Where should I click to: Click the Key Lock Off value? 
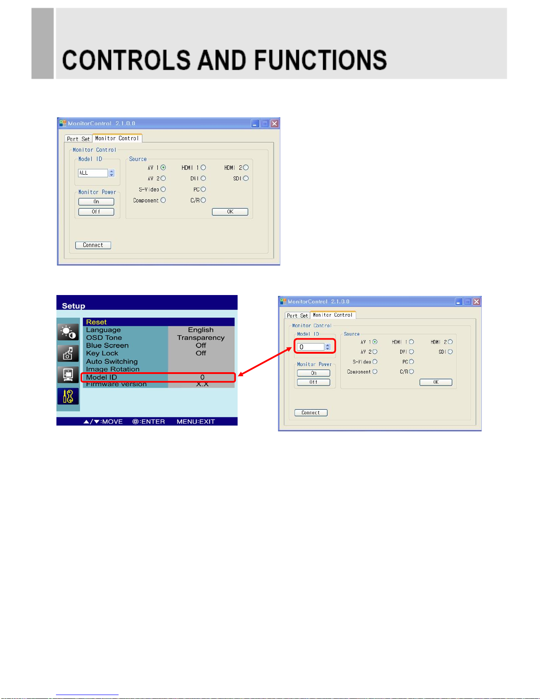pyautogui.click(x=201, y=353)
